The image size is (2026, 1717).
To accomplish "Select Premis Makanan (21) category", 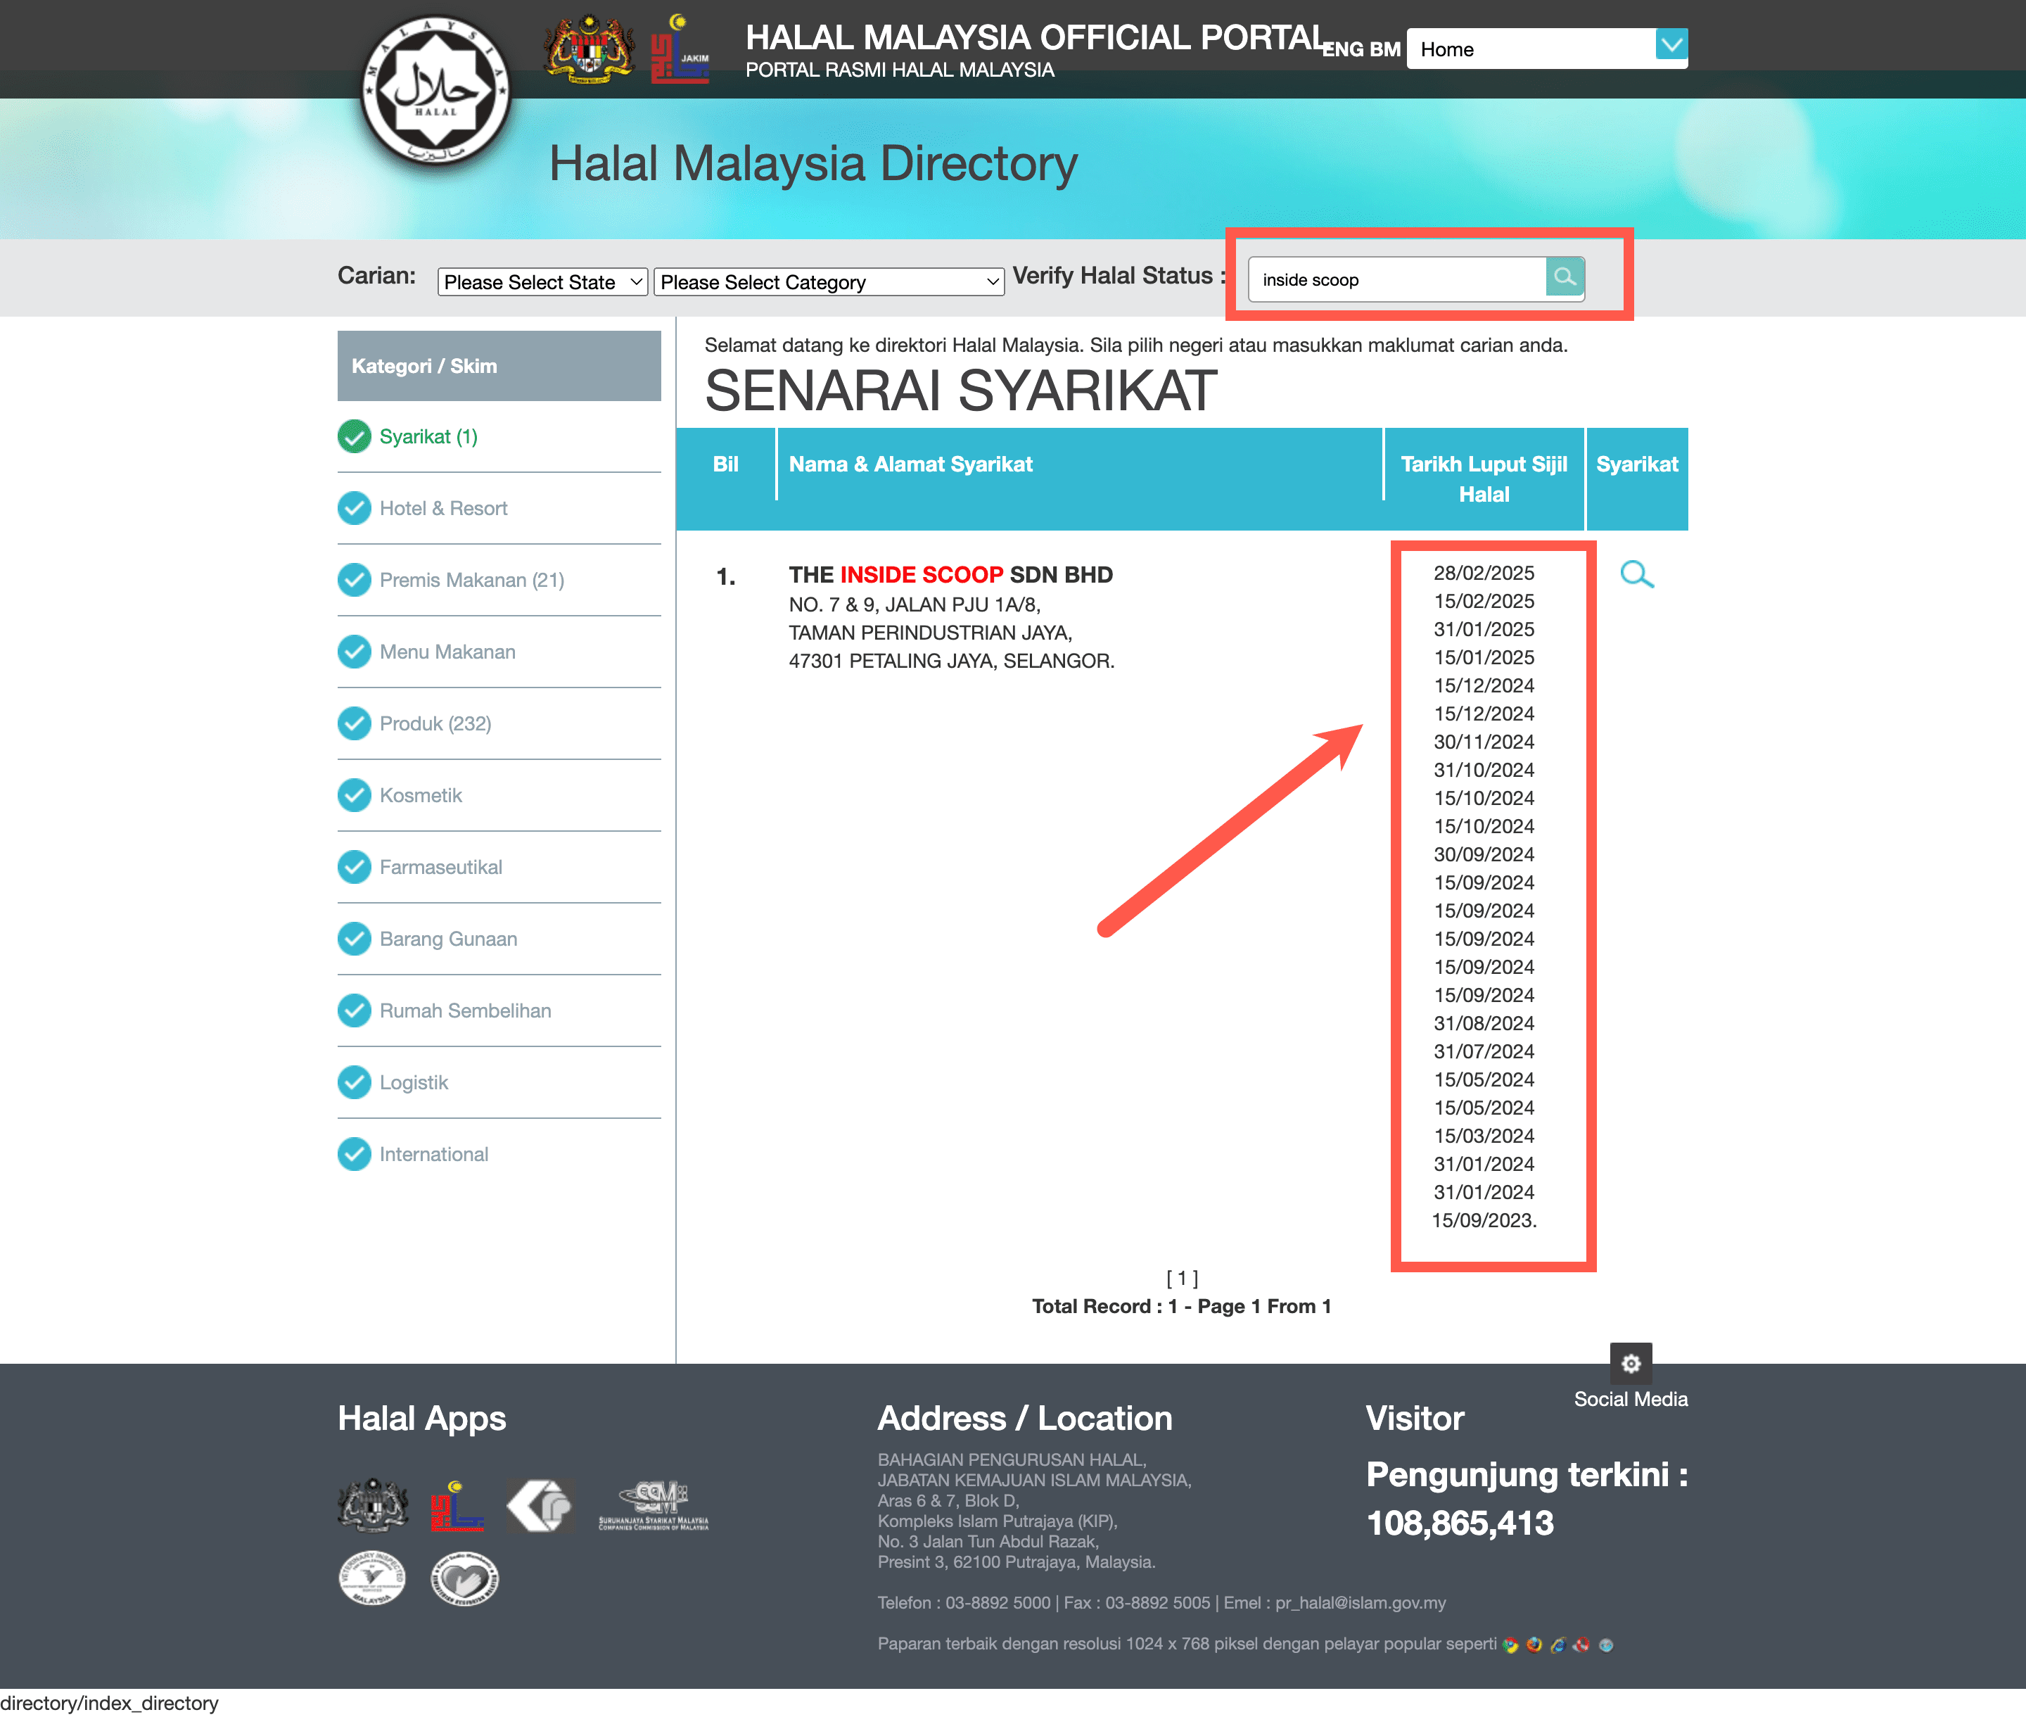I will coord(472,580).
